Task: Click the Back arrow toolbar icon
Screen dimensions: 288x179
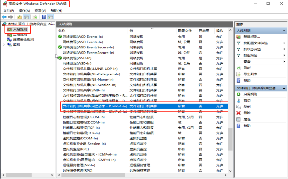Action: tap(4, 17)
